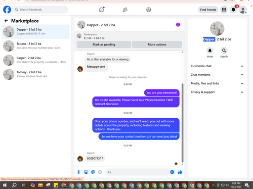Screen dimensions: 253x189
Task: Click the 'Message sent' bubble
Action: tap(96, 67)
